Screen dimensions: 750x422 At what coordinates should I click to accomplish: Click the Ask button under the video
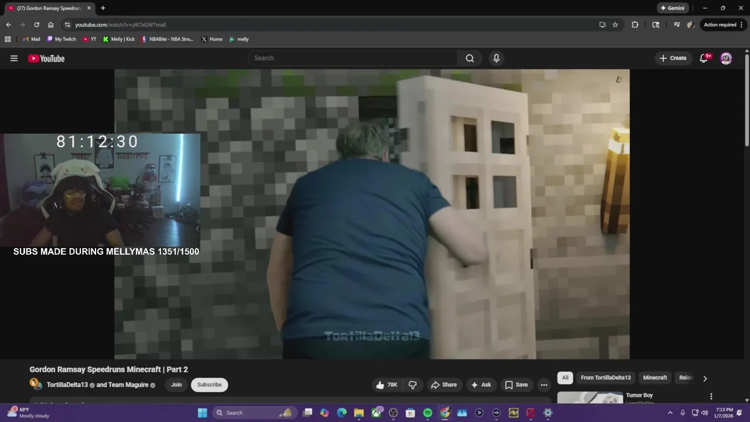tap(480, 384)
